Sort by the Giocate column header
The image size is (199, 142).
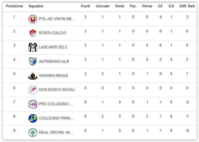(102, 6)
